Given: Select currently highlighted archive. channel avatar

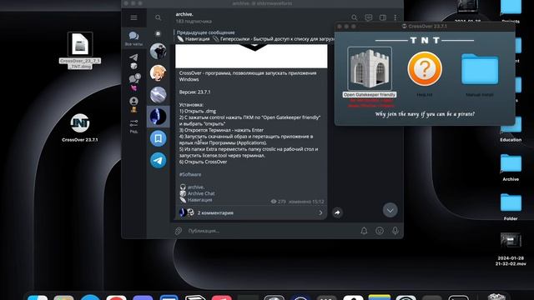Looking at the screenshot, I should pyautogui.click(x=158, y=117).
